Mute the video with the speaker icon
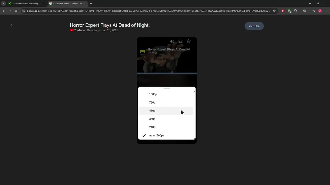 [x=172, y=41]
